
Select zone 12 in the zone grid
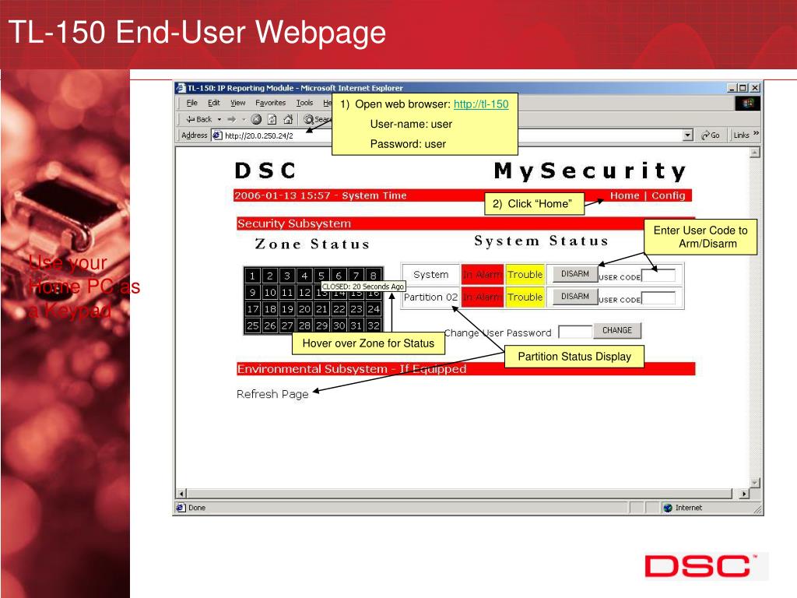tap(304, 293)
